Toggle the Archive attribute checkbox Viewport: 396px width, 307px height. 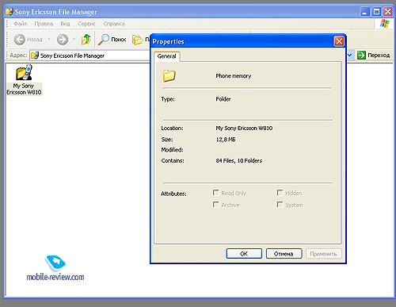point(215,205)
